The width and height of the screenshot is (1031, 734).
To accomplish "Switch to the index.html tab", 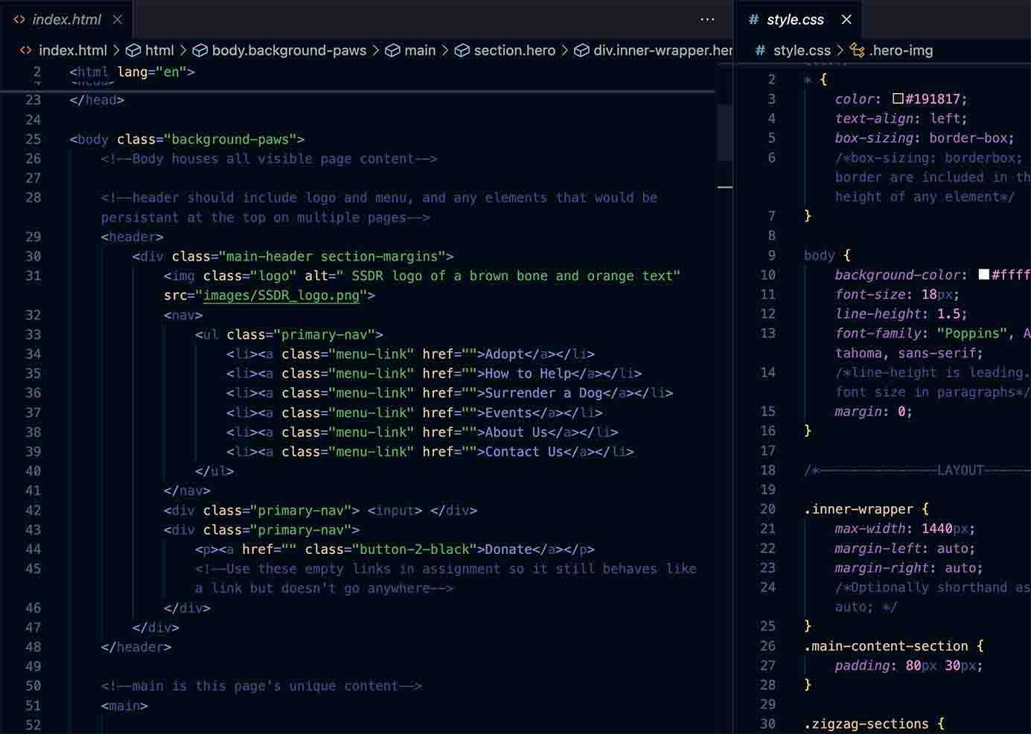I will pos(67,19).
